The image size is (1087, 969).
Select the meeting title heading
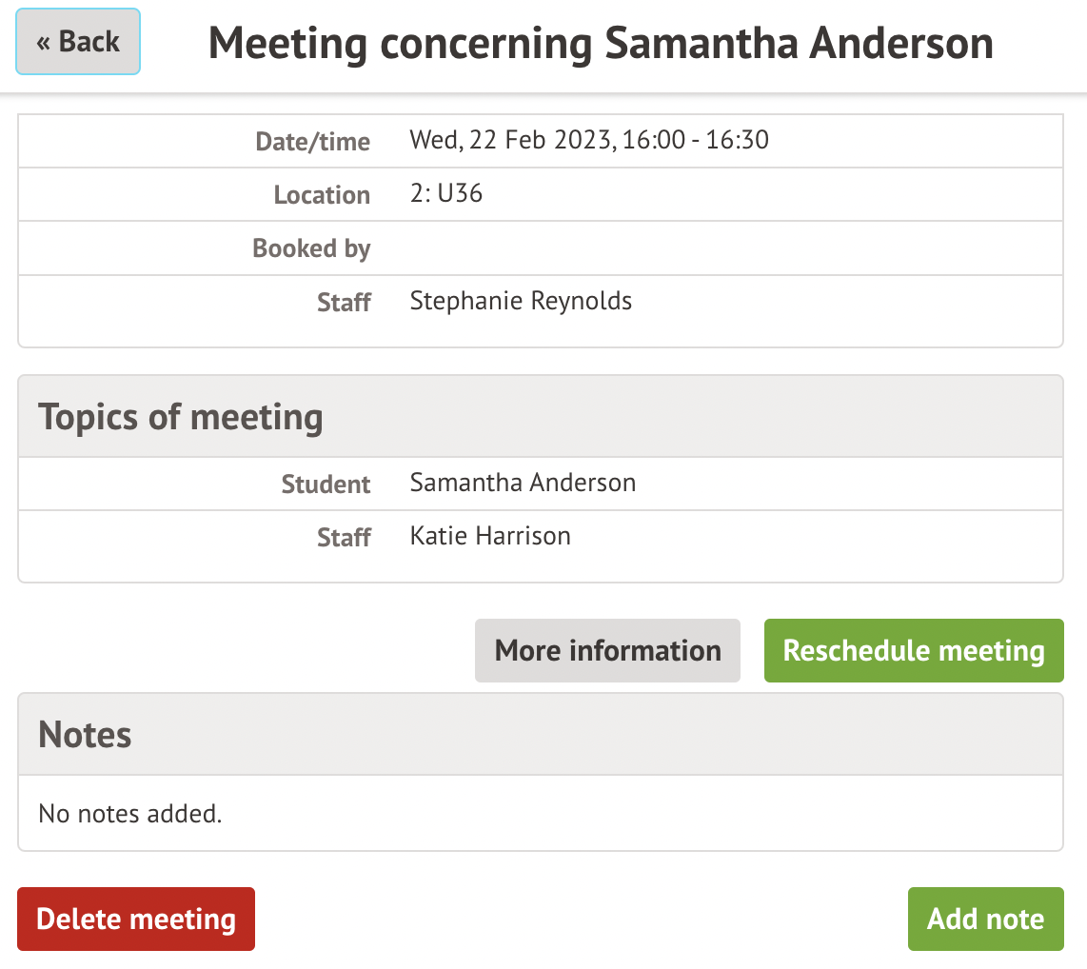point(601,44)
